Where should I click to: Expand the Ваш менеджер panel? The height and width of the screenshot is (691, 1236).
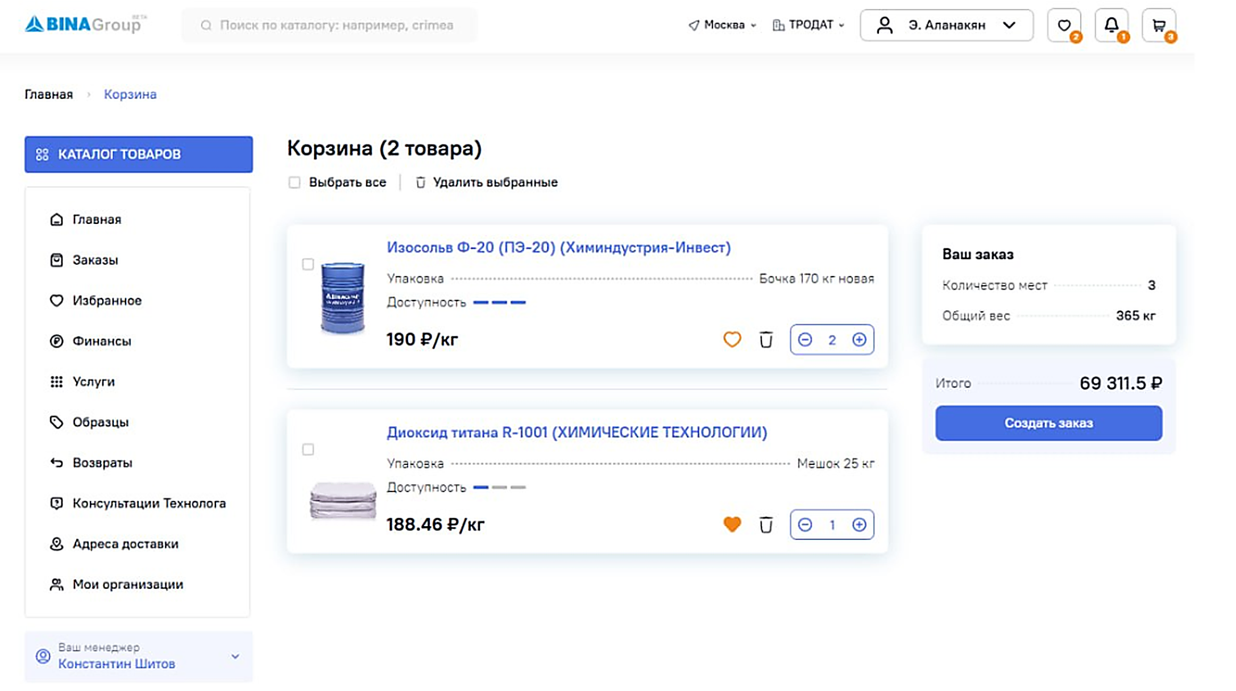[139, 656]
